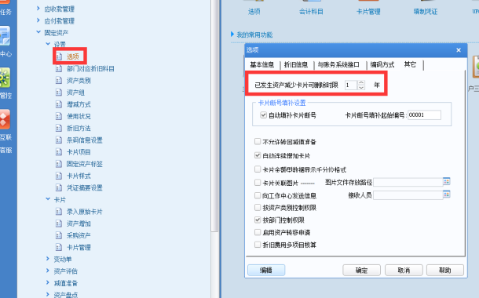Click the document icon beside 资产增加
The height and width of the screenshot is (298, 479).
click(x=59, y=223)
